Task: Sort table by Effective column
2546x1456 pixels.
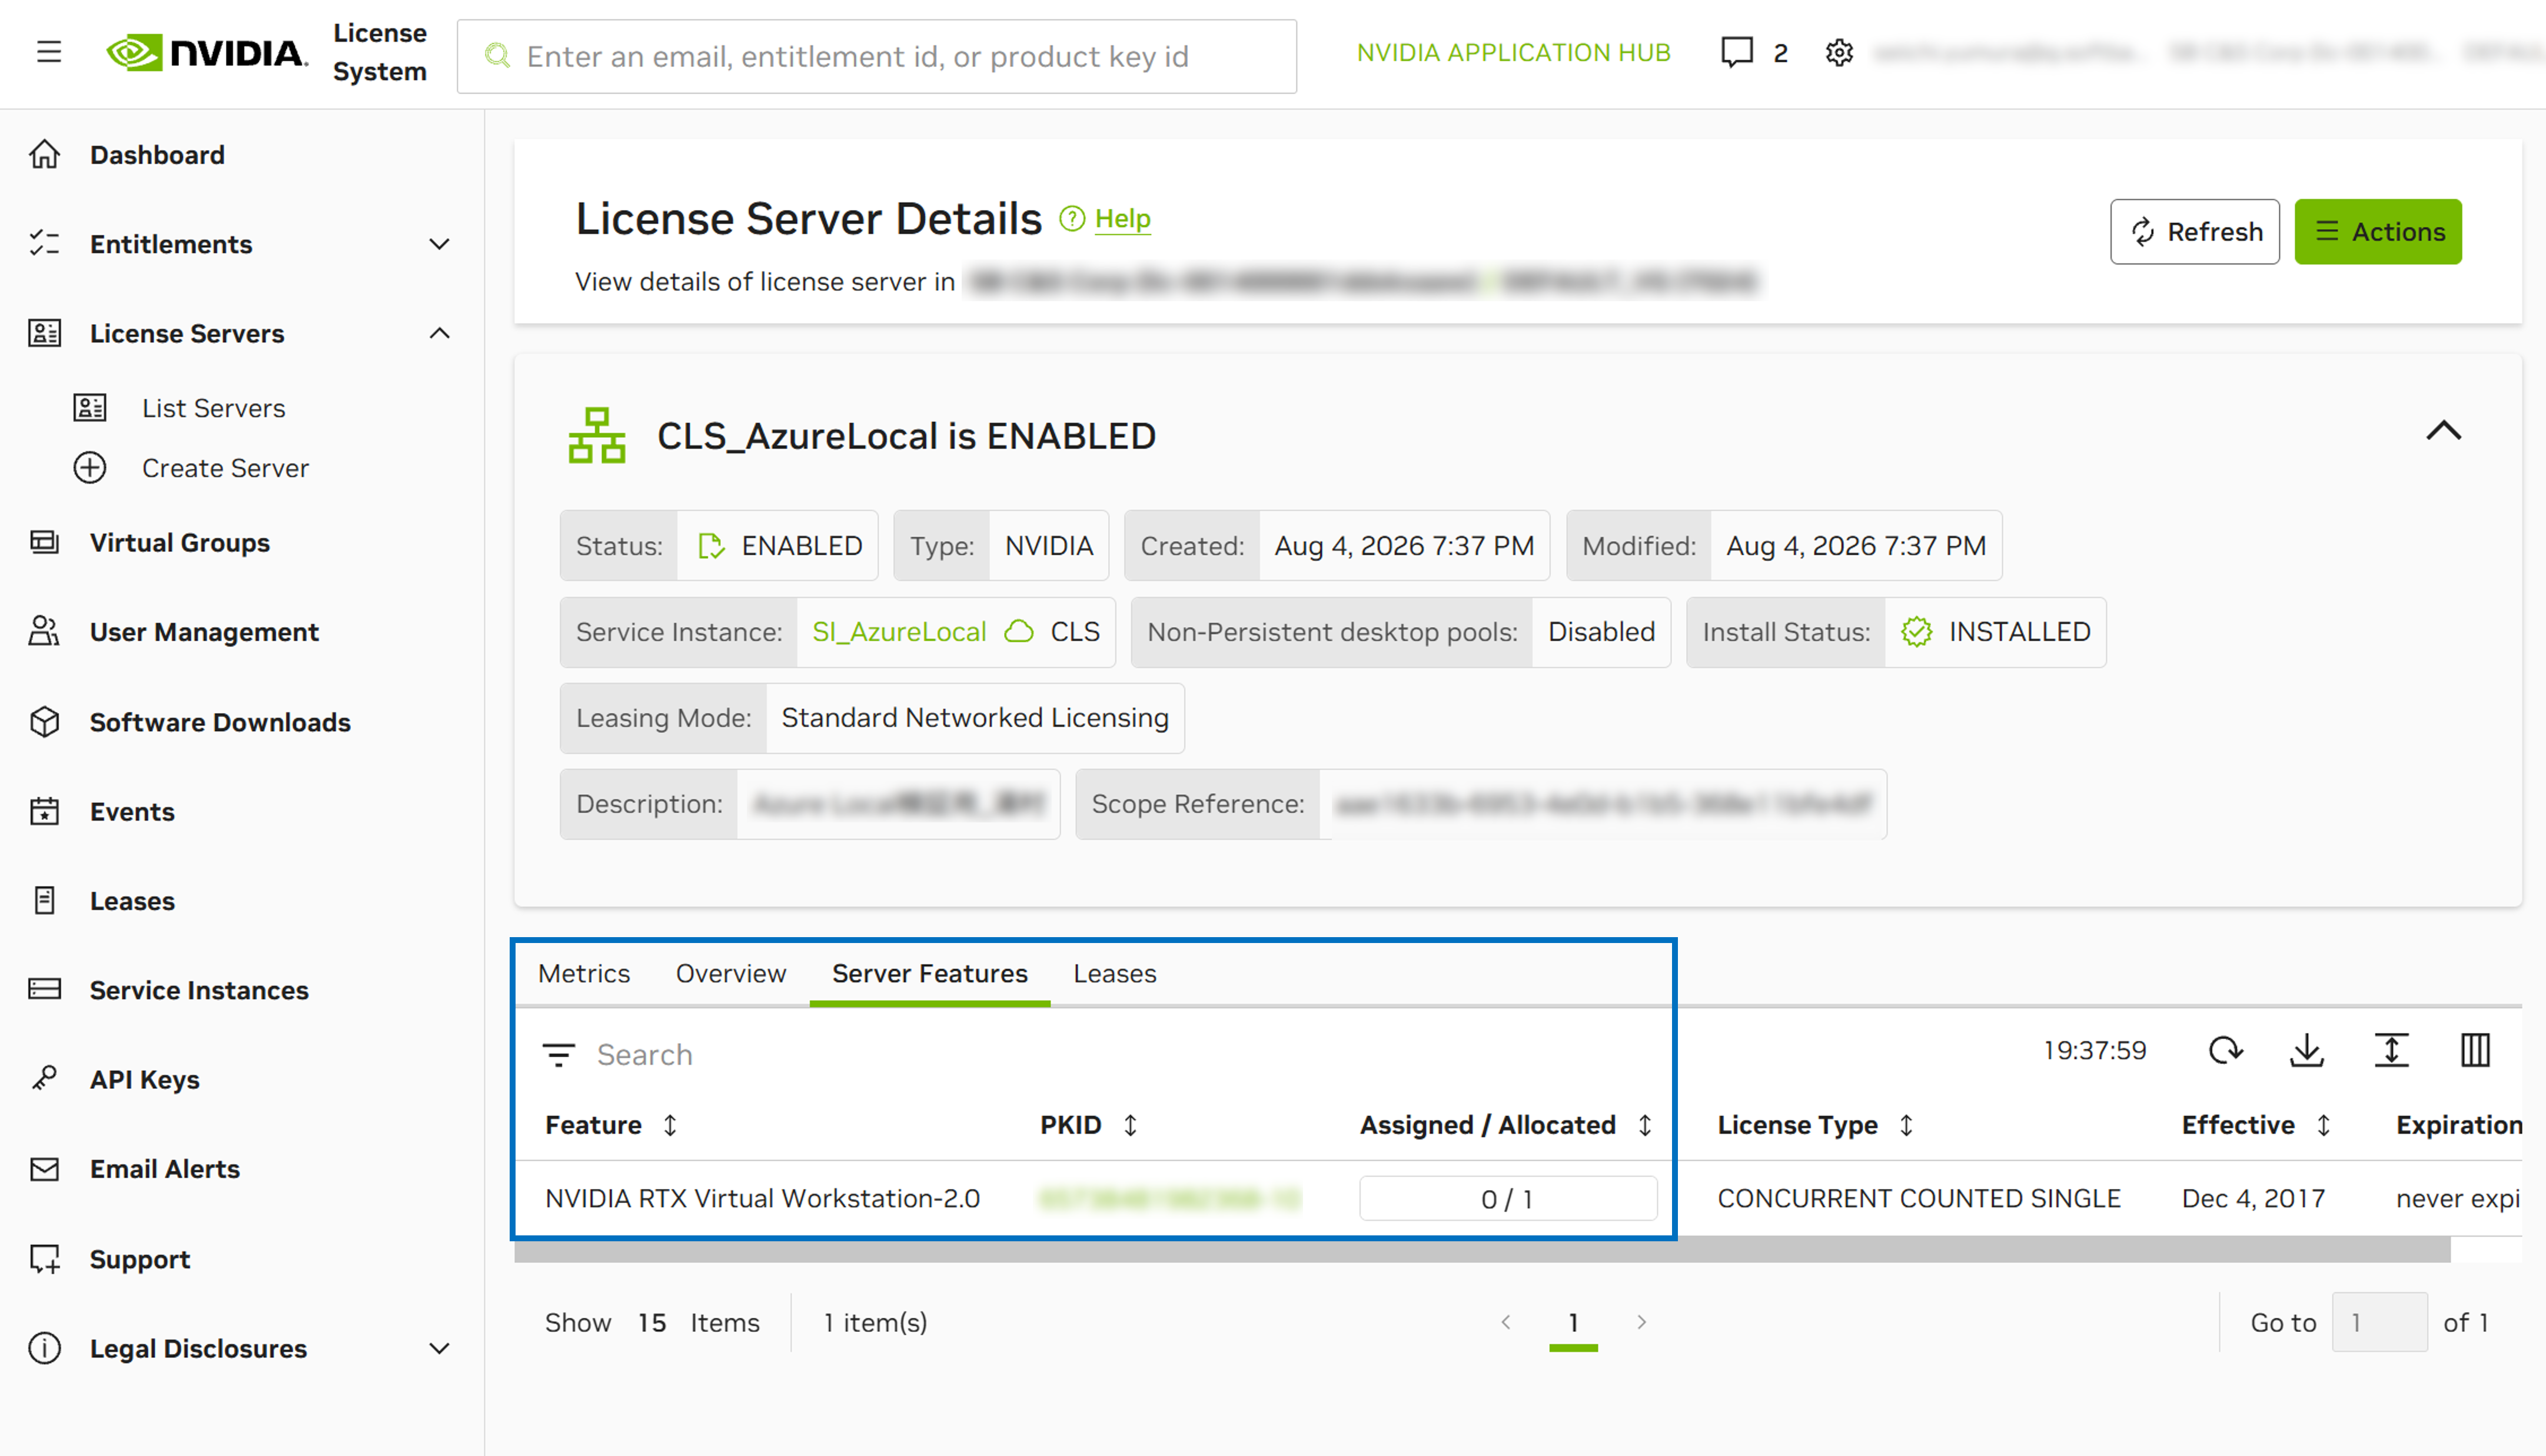Action: coord(2324,1125)
